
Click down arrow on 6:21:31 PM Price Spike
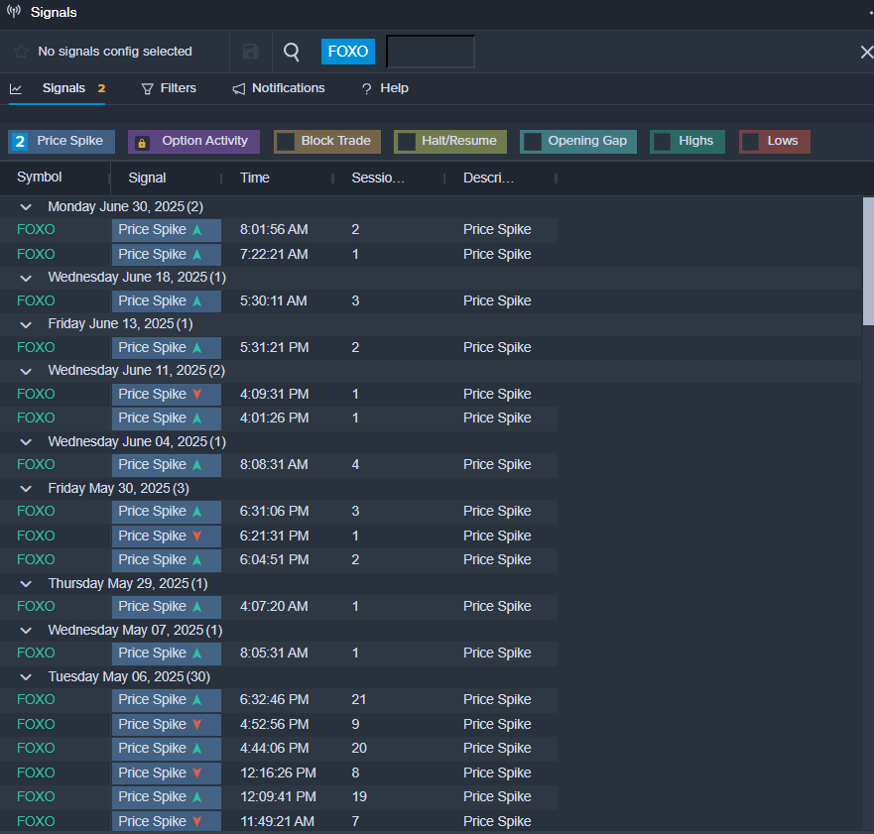[196, 536]
